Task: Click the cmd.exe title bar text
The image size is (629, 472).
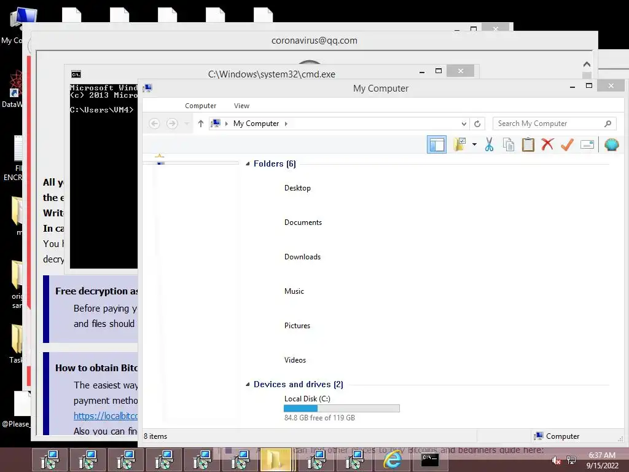Action: 272,74
